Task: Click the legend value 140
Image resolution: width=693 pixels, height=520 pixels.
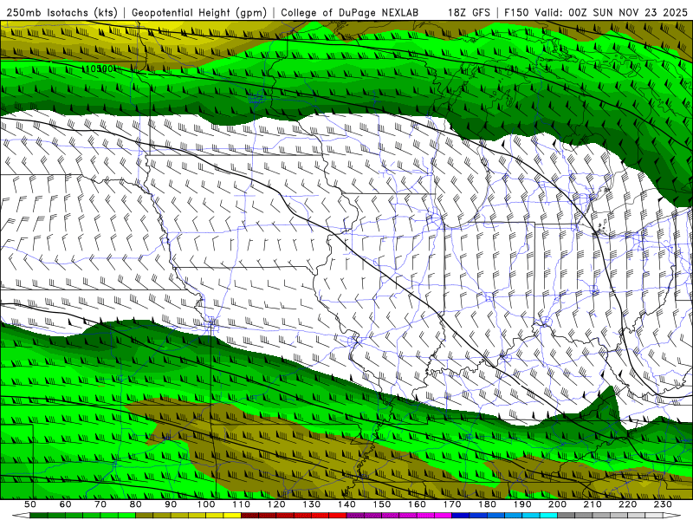Action: [346, 504]
